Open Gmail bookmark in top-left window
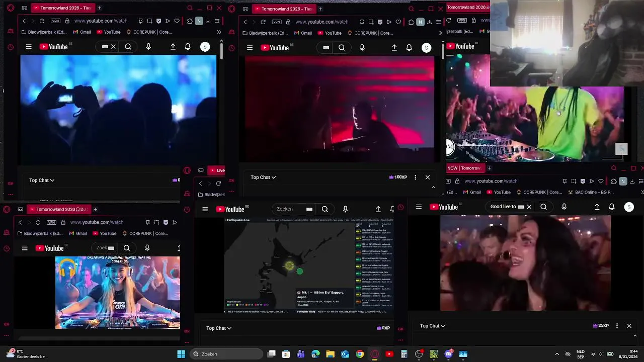The width and height of the screenshot is (644, 362). click(82, 32)
